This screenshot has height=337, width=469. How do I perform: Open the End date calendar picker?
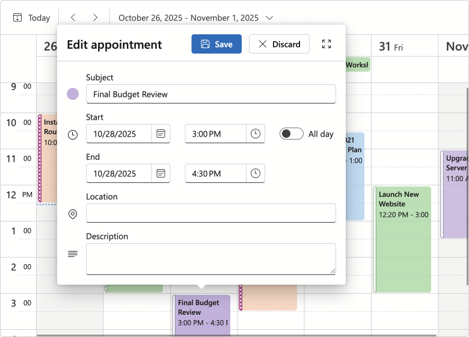click(161, 173)
